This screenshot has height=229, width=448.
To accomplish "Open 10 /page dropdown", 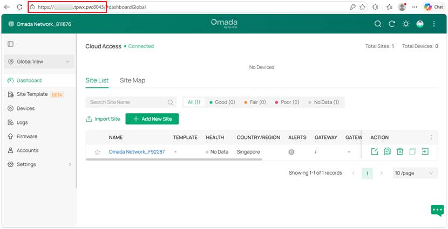I will (415, 173).
